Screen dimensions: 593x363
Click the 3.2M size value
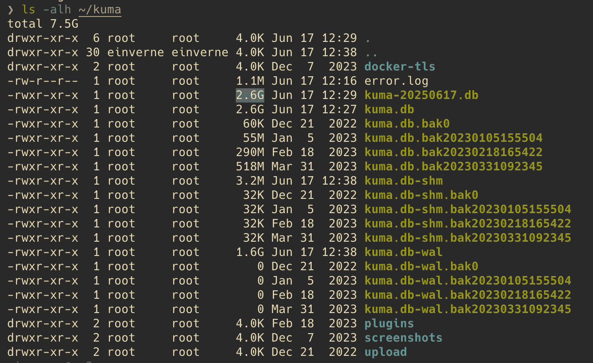250,181
